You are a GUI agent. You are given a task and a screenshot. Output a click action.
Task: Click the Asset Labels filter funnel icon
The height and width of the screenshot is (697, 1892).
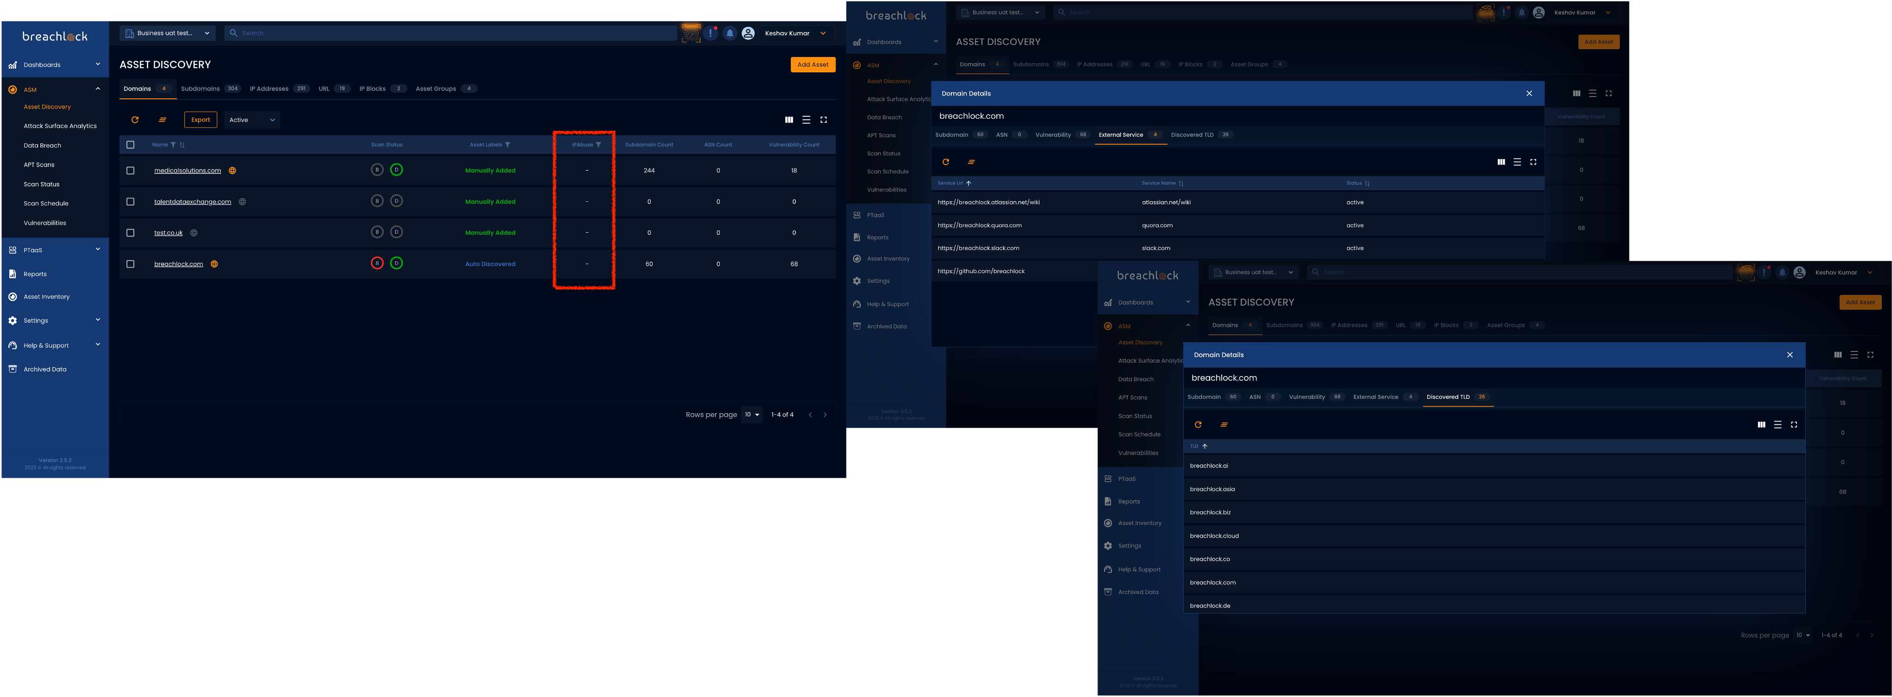(x=507, y=145)
